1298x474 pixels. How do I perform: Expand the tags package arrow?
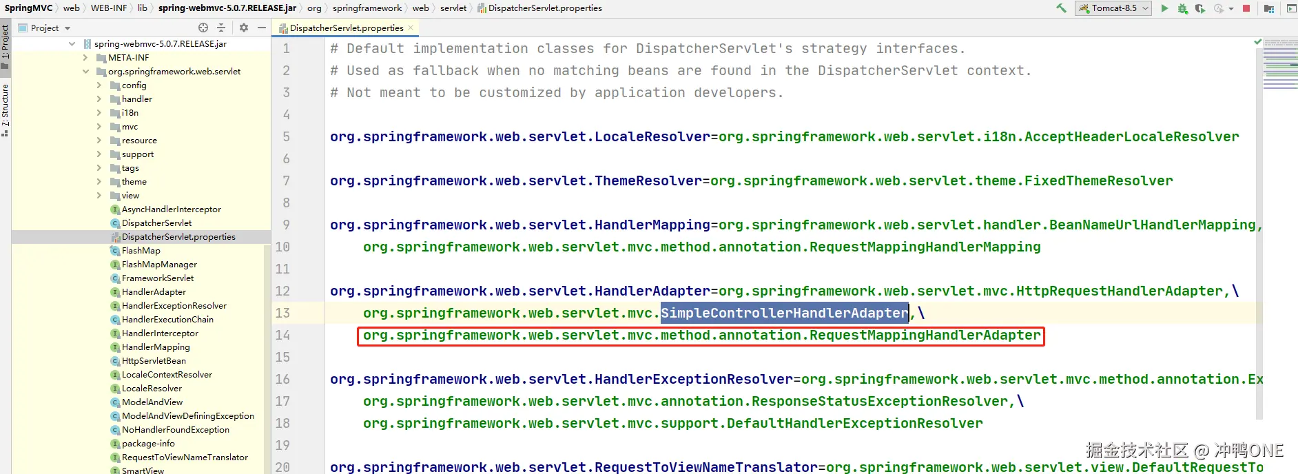coord(99,168)
